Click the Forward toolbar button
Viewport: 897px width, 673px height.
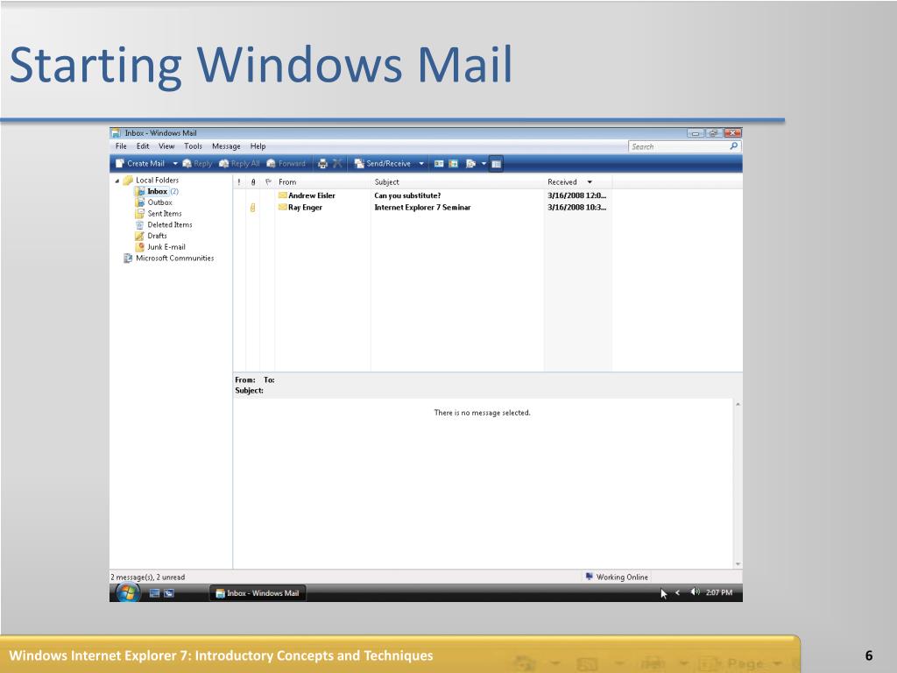286,164
